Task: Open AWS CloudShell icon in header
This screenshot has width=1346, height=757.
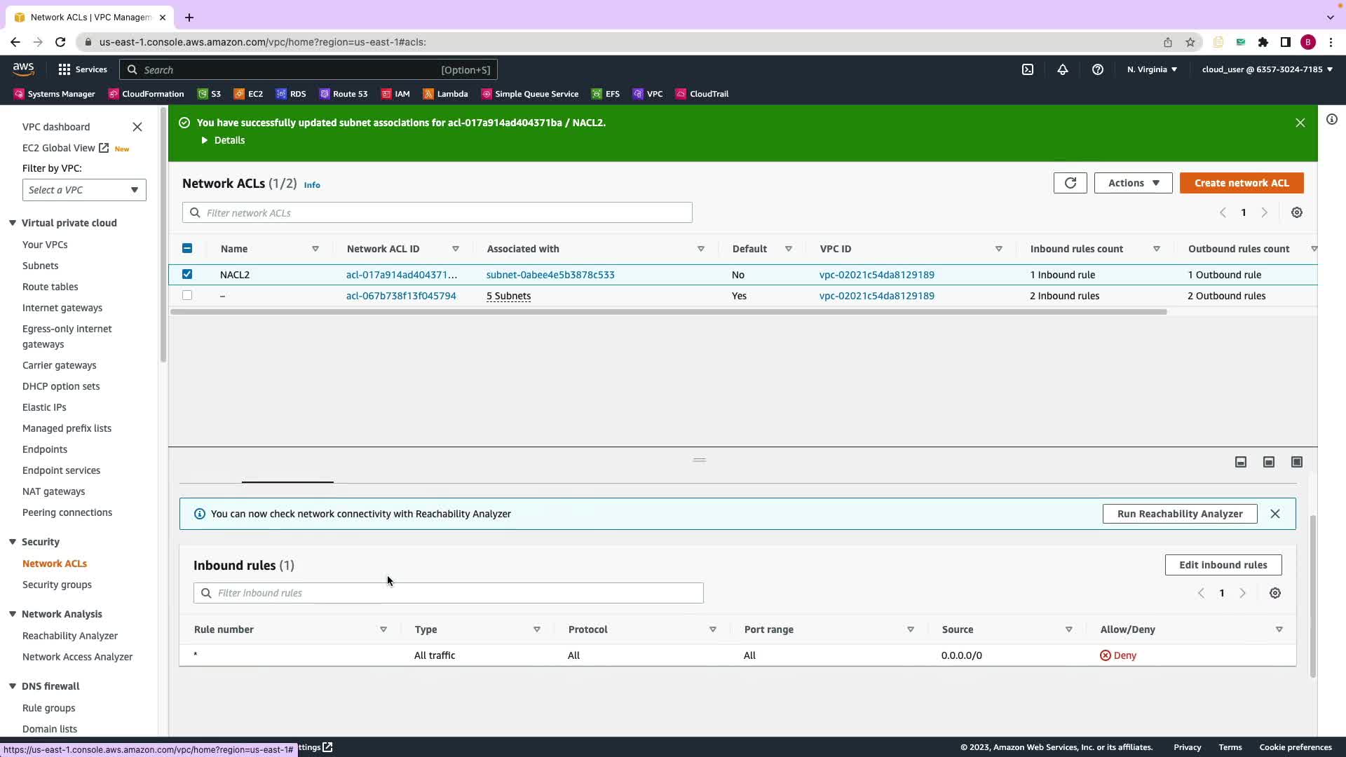Action: coord(1027,69)
